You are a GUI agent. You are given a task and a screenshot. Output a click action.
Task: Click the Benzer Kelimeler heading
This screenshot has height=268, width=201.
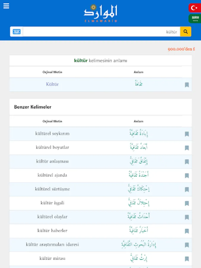pyautogui.click(x=33, y=107)
